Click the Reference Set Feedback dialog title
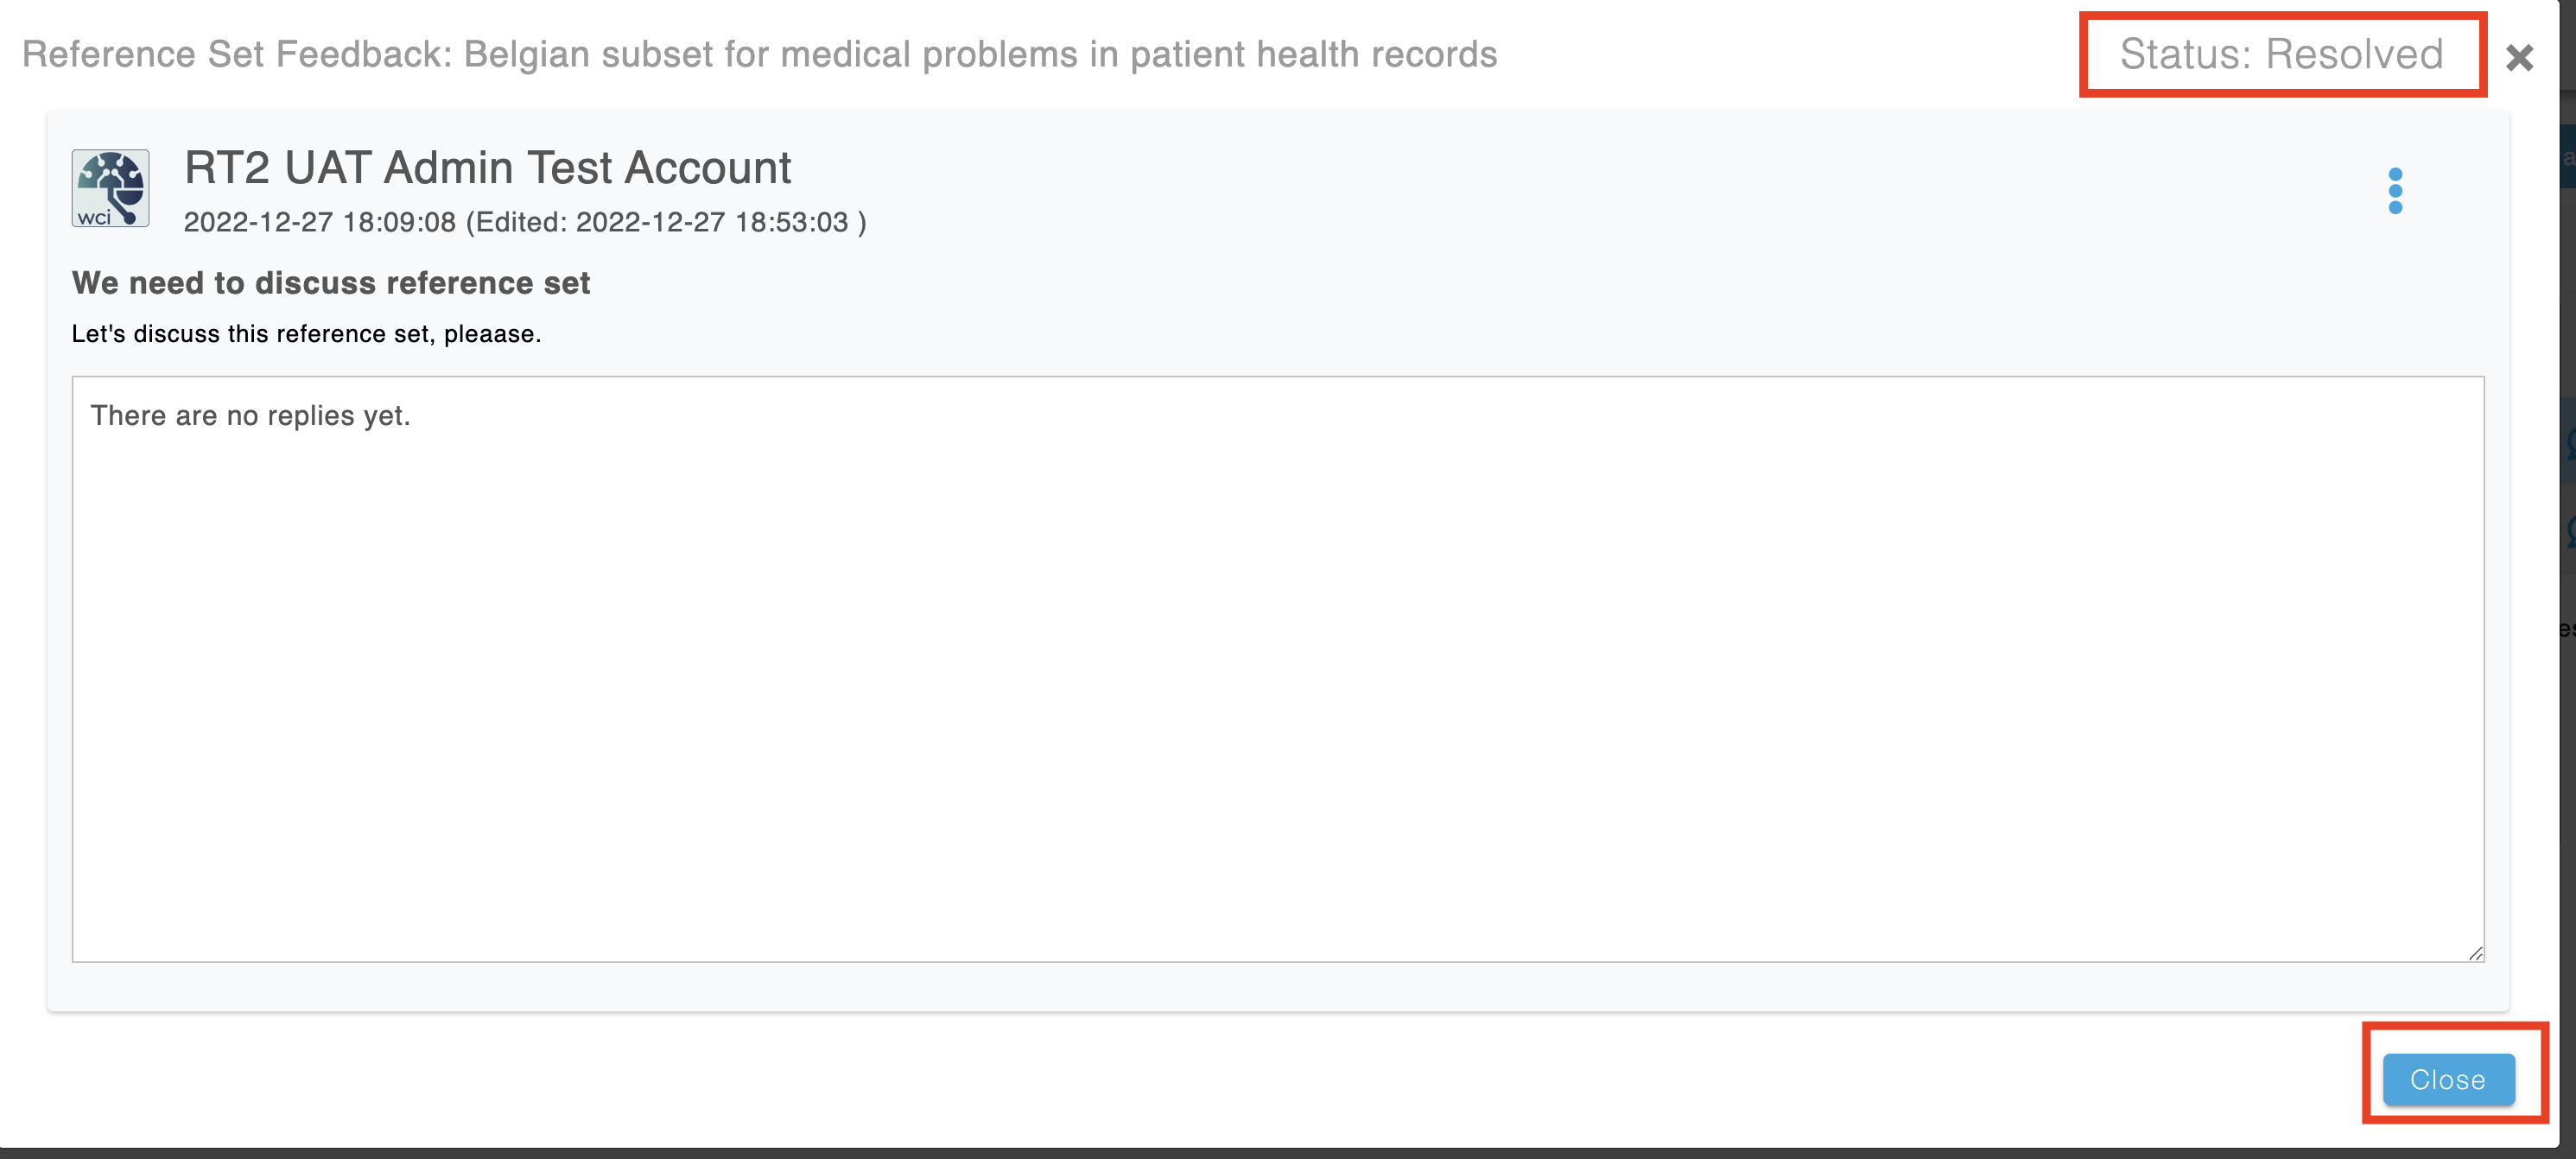Viewport: 2576px width, 1159px height. click(759, 54)
